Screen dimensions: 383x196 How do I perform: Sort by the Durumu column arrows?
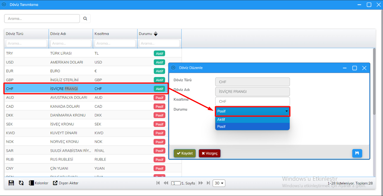click(x=156, y=34)
